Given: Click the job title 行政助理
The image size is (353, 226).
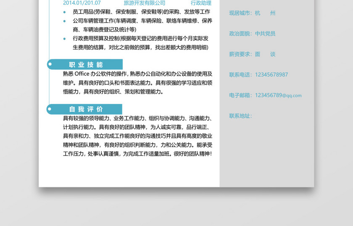Looking at the screenshot, I should click(x=201, y=3).
